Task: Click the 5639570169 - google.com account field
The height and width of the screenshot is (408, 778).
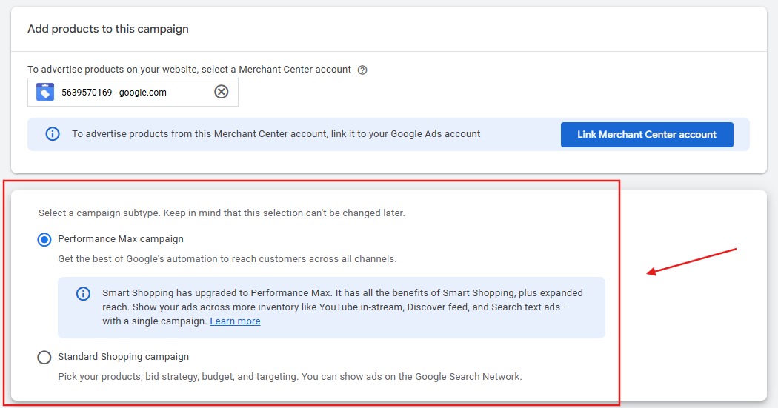Action: pyautogui.click(x=133, y=93)
